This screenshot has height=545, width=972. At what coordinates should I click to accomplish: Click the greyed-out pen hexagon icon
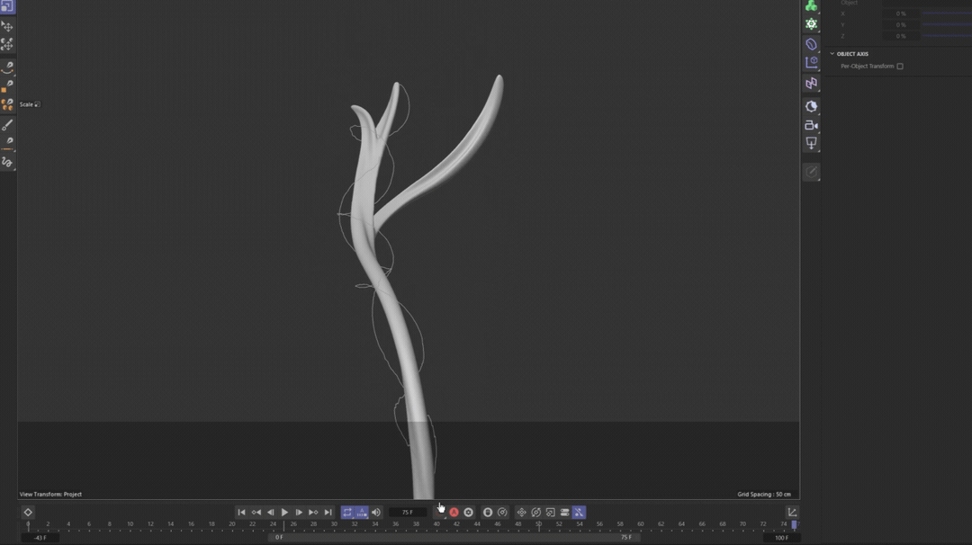pos(811,172)
